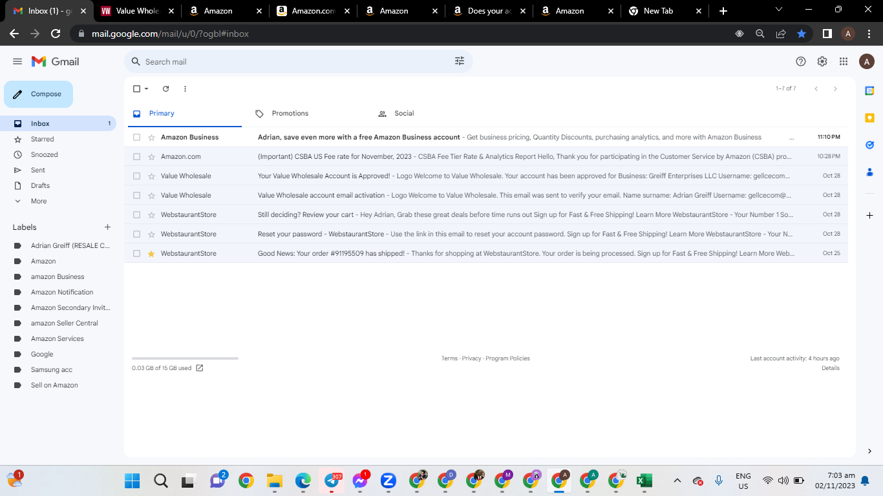Click the Gmail logo
The height and width of the screenshot is (496, 883).
[x=56, y=61]
